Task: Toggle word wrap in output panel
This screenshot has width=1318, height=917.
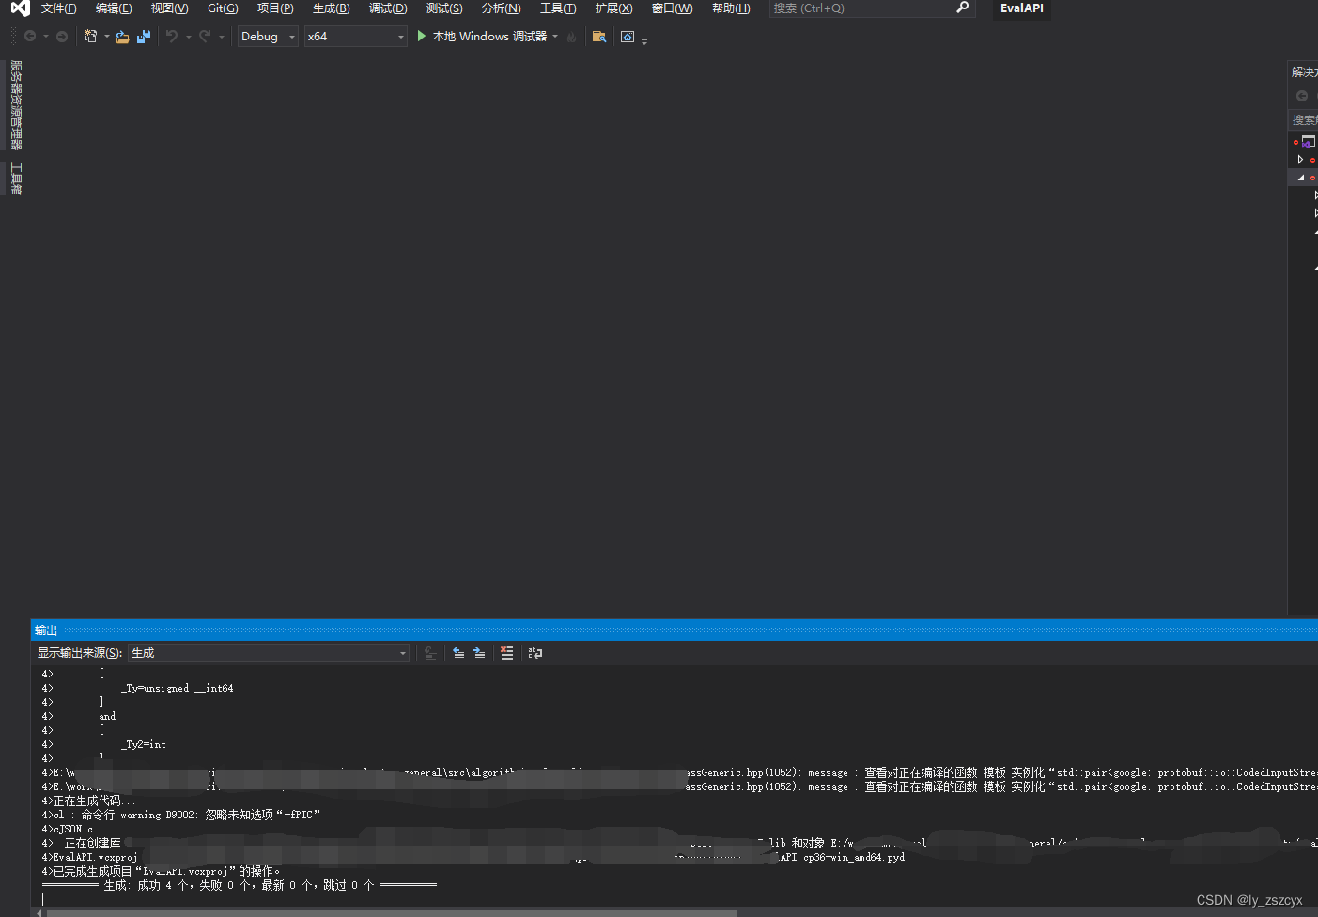Action: click(x=535, y=653)
